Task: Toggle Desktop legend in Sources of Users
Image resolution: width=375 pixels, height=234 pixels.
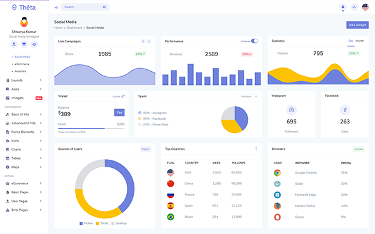Action: click(119, 223)
